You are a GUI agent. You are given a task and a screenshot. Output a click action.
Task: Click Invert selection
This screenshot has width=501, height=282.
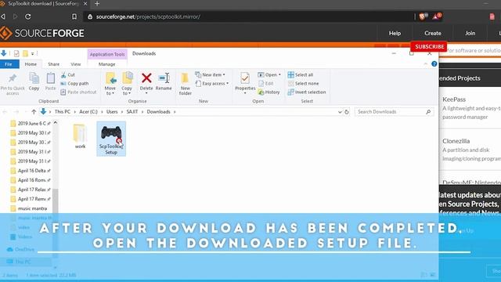pyautogui.click(x=307, y=92)
